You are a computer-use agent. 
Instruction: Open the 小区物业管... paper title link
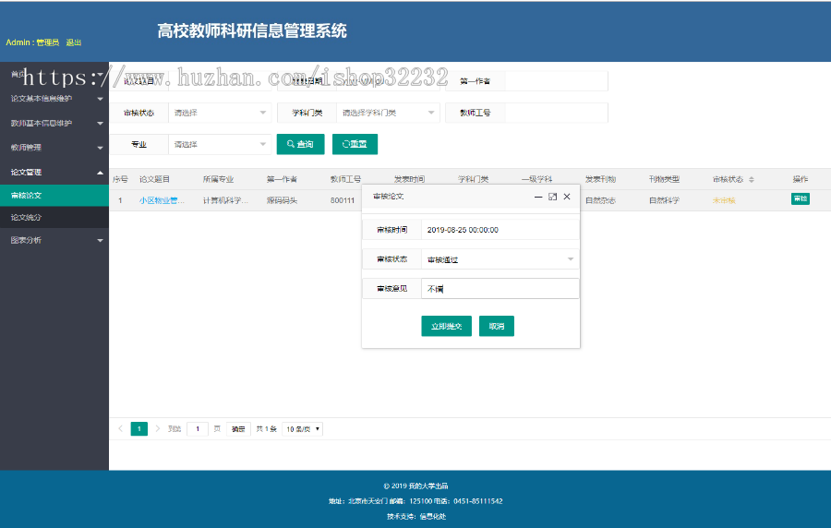coord(162,200)
